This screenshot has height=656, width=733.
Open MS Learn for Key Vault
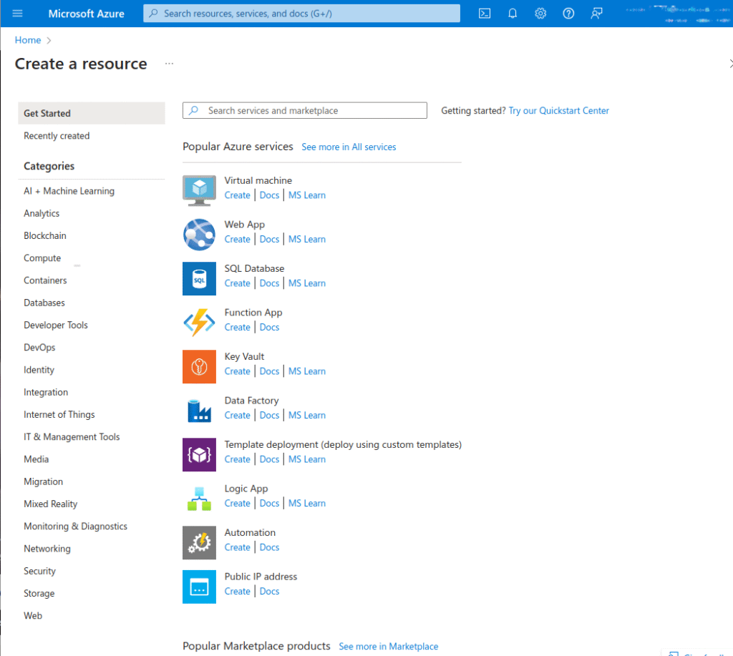[307, 371]
